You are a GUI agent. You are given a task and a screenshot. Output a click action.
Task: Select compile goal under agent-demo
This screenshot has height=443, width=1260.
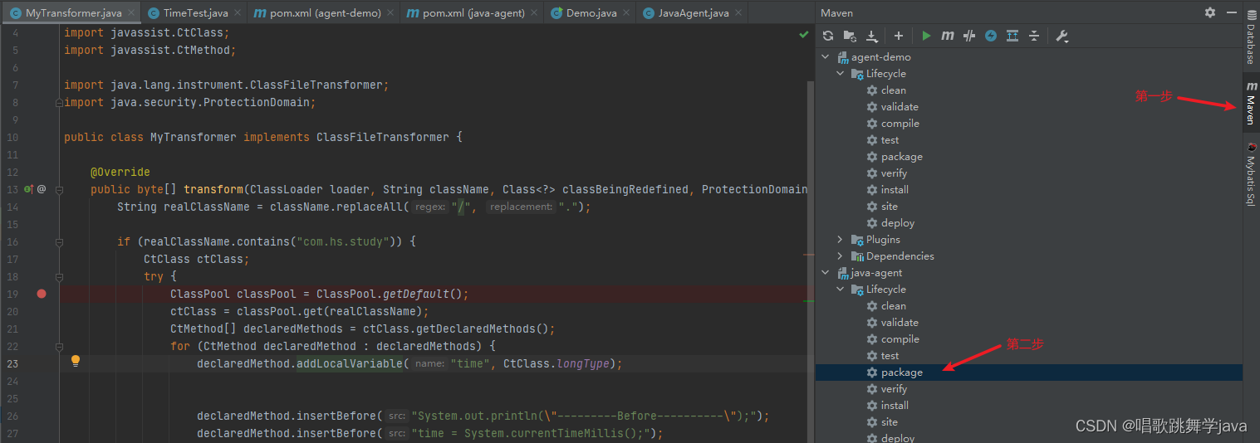900,124
